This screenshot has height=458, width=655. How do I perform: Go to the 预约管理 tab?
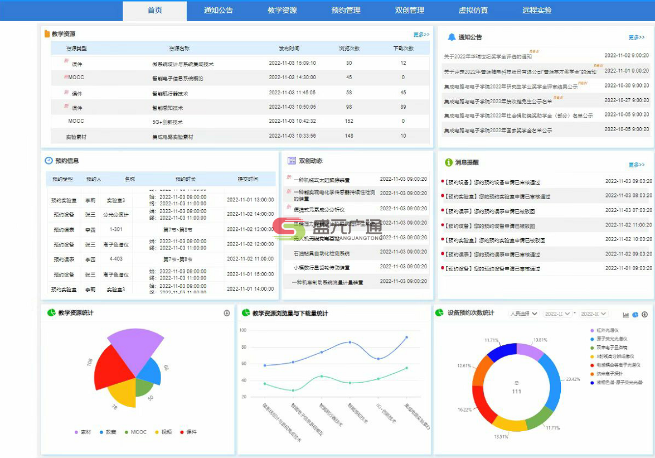pos(346,10)
